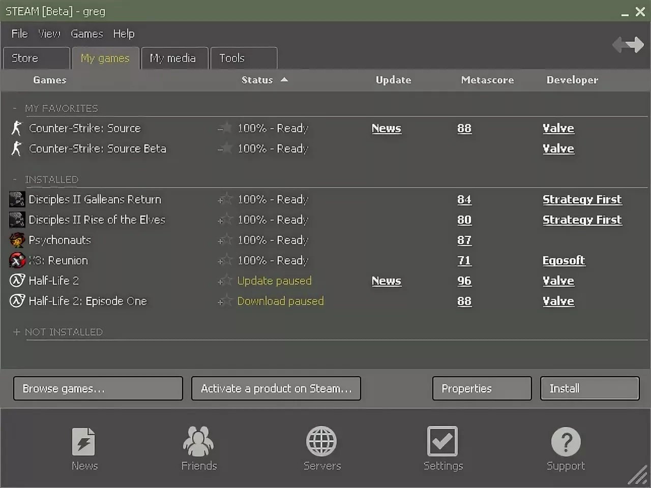Open the Support question mark icon
Screen dimensions: 651x488
(x=566, y=441)
